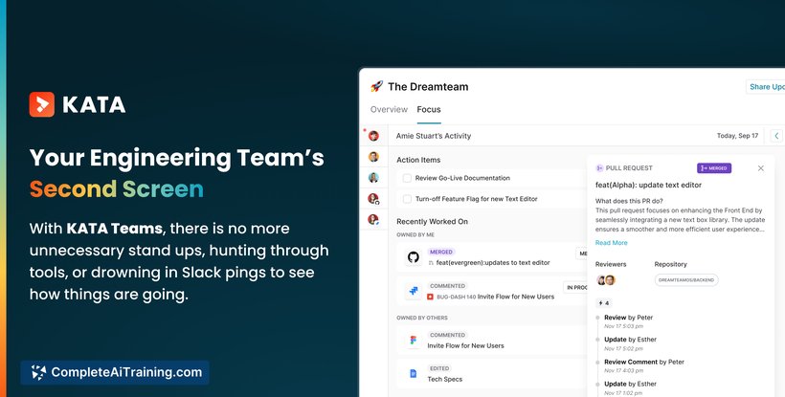Select the first team member avatar with red dot
Viewport: 785px width, 397px height.
373,136
